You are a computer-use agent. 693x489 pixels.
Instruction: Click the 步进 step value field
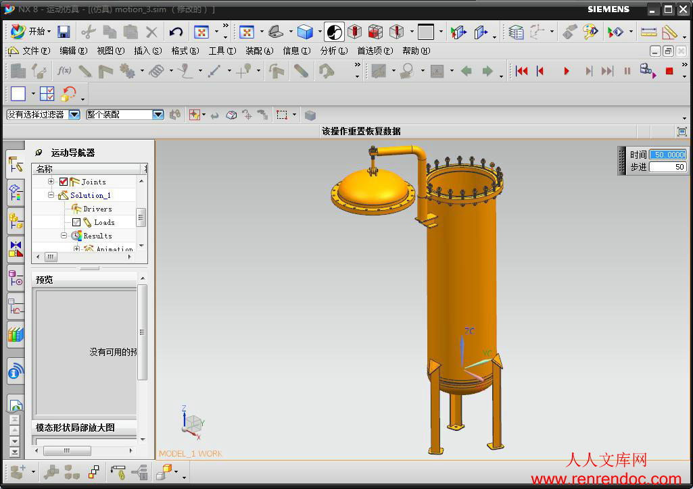coord(668,167)
